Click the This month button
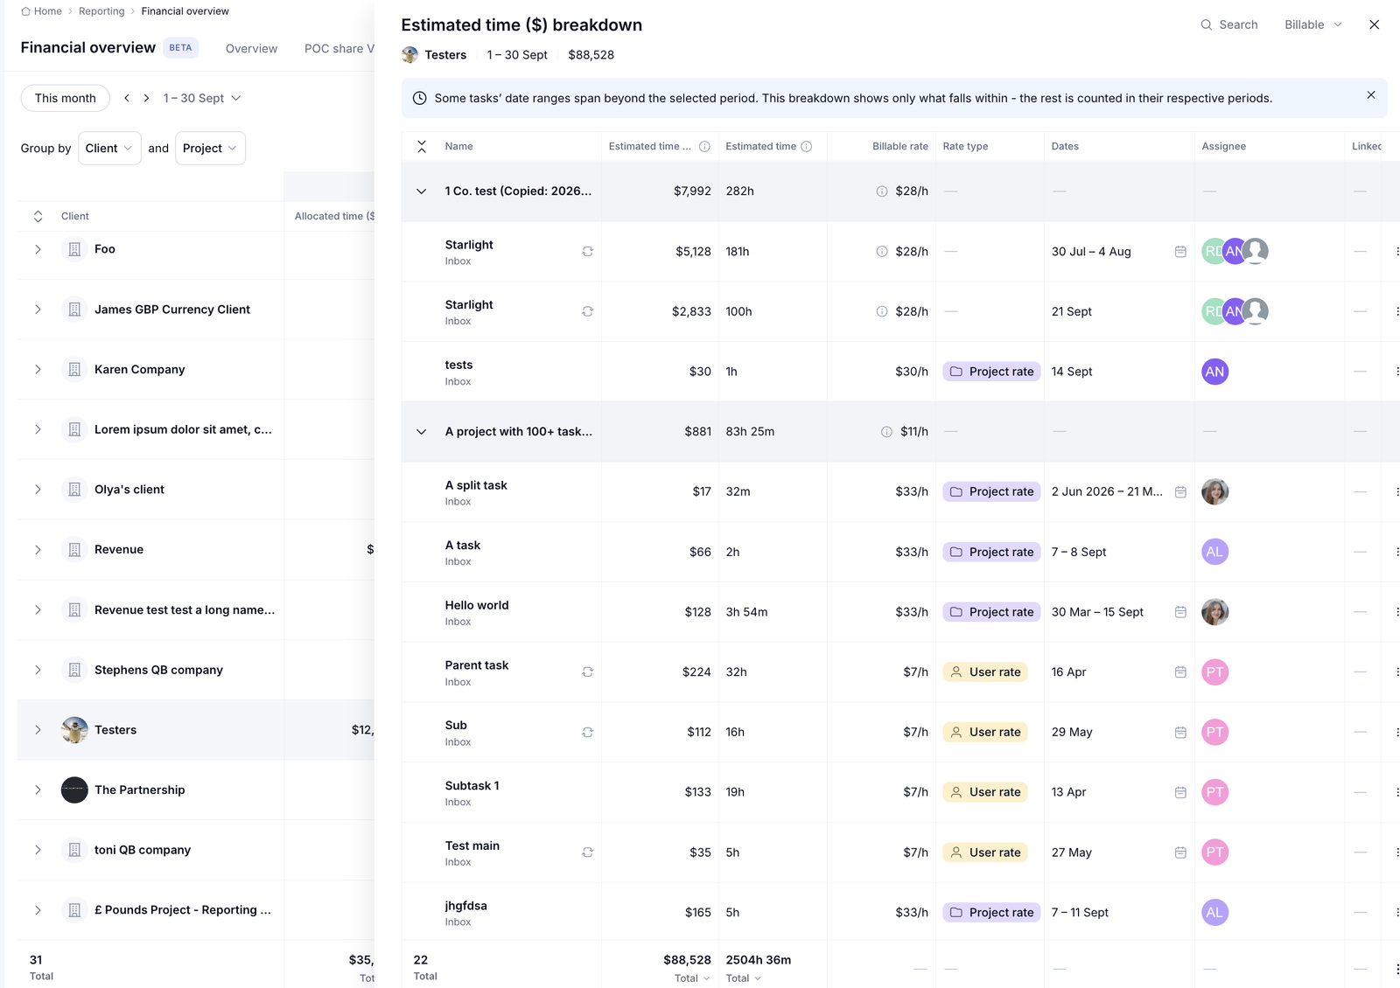The image size is (1400, 988). tap(66, 98)
